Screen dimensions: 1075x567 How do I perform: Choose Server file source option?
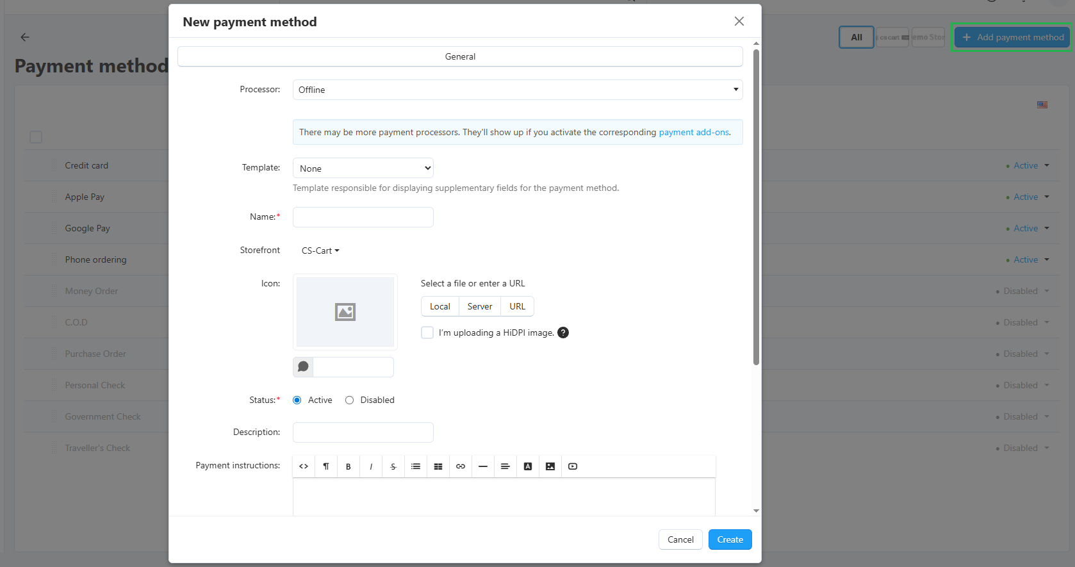point(480,306)
